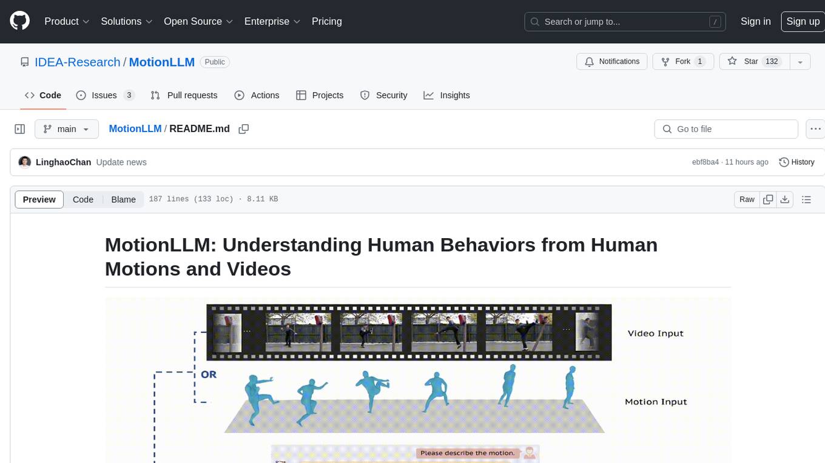View file History
This screenshot has width=825, height=463.
796,162
